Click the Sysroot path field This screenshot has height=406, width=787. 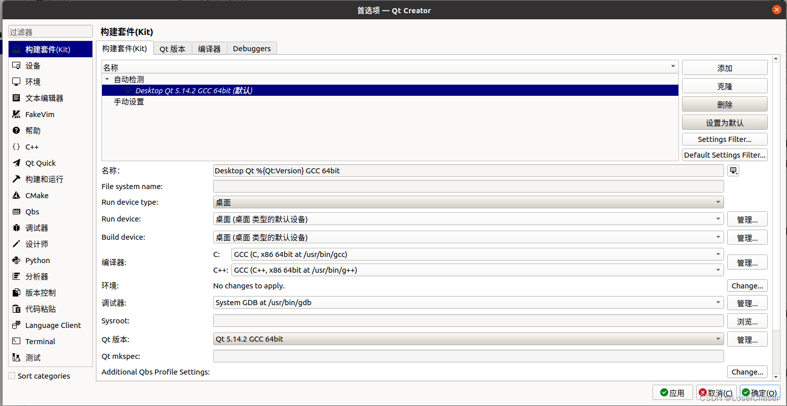click(468, 321)
